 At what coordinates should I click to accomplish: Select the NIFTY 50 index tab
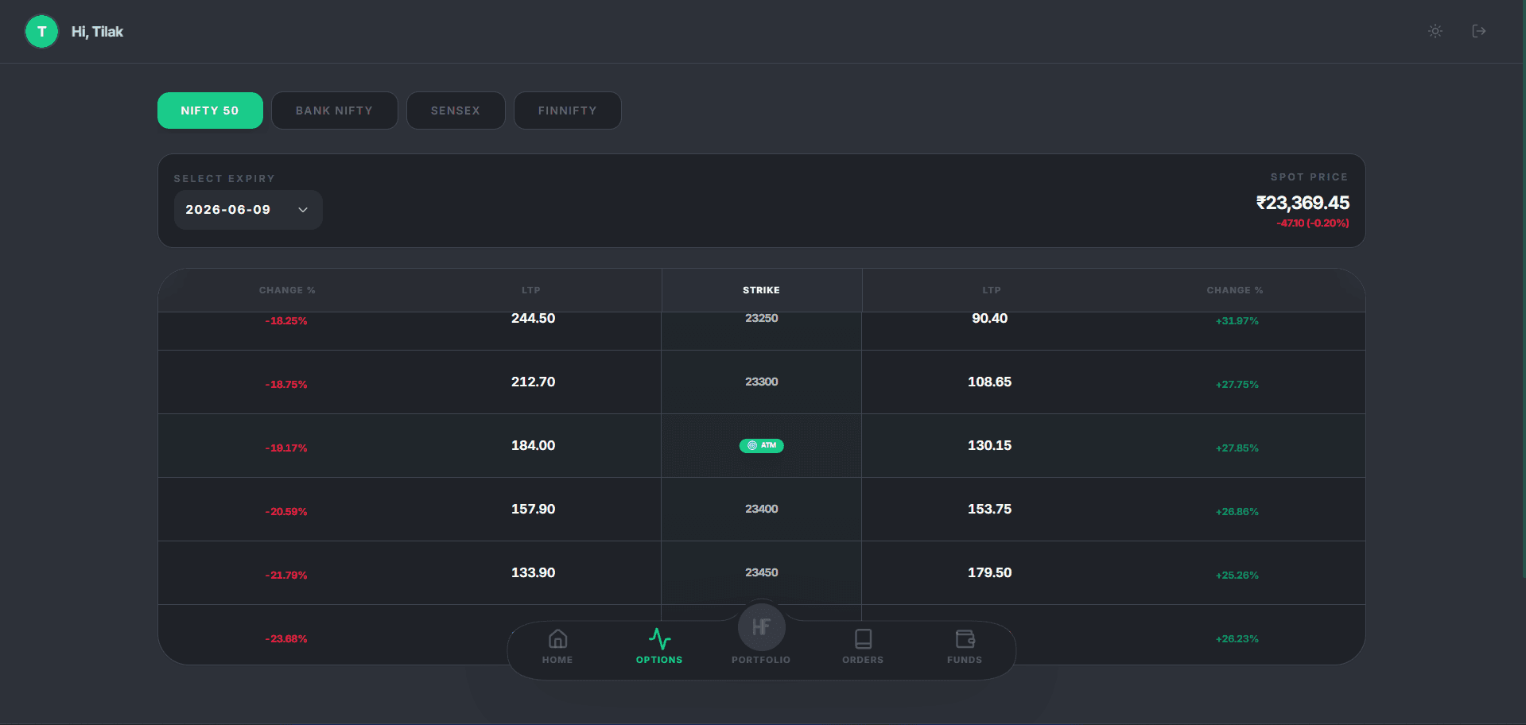pyautogui.click(x=210, y=110)
